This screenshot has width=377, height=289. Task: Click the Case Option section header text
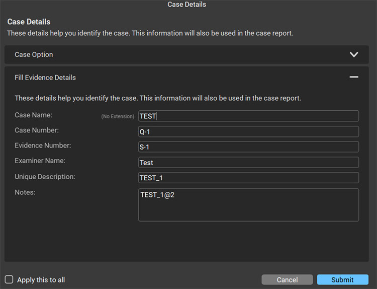tap(34, 55)
